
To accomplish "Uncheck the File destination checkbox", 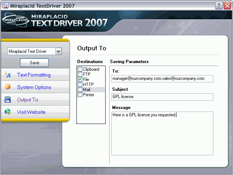I will [80, 79].
